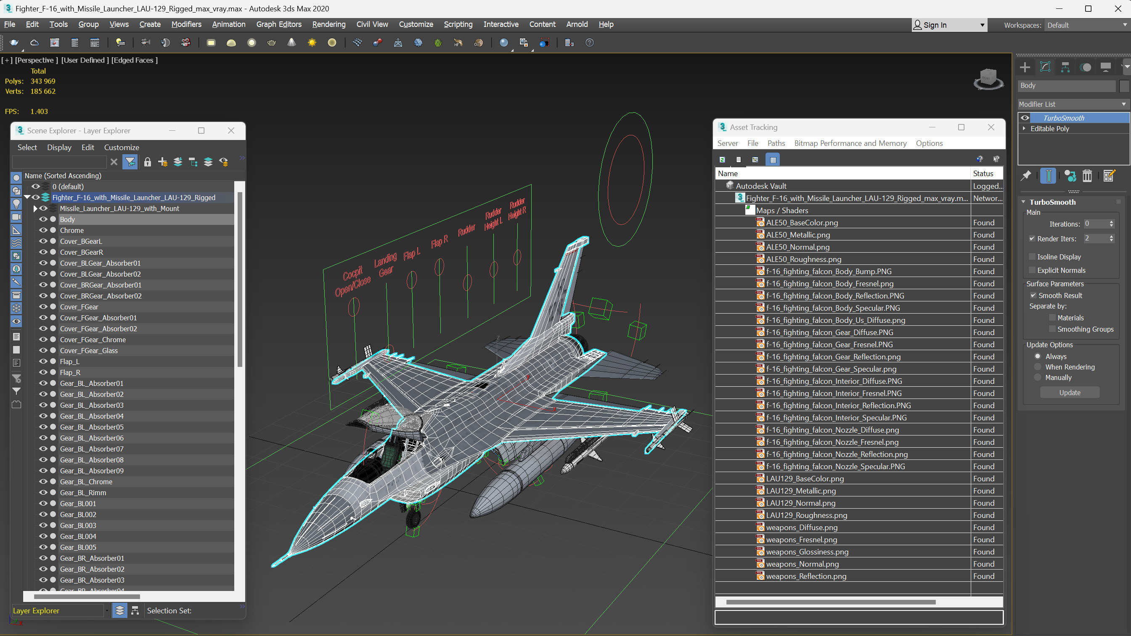
Task: Open the Sign In dropdown arrow
Action: (x=982, y=25)
